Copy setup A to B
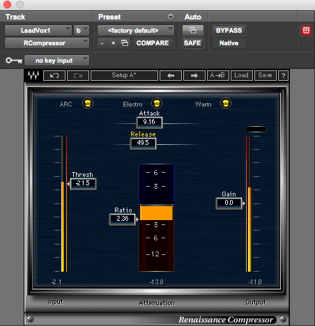Viewport: 315px width, 326px height. (218, 75)
